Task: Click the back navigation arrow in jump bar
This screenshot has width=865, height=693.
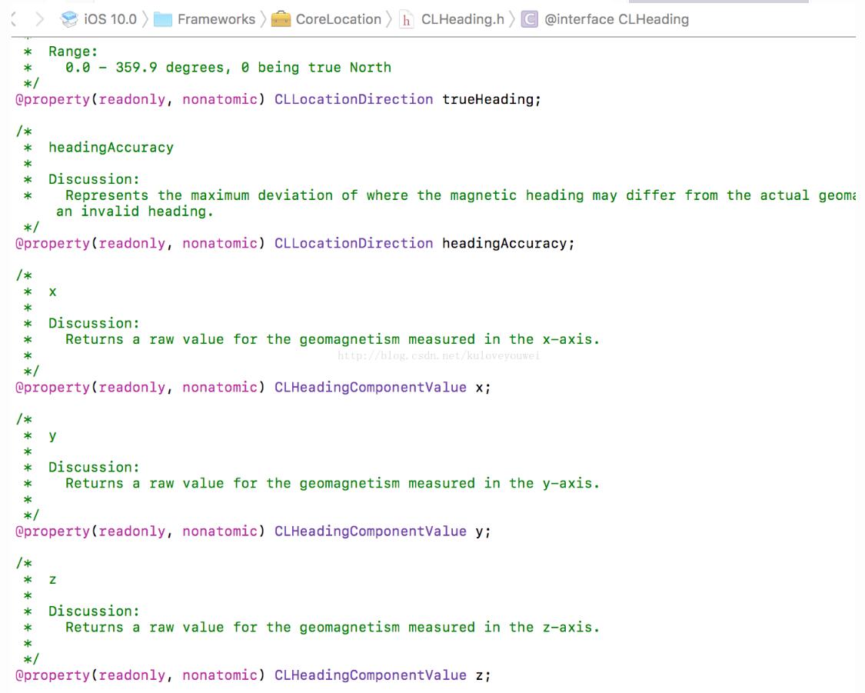Action: pos(13,19)
